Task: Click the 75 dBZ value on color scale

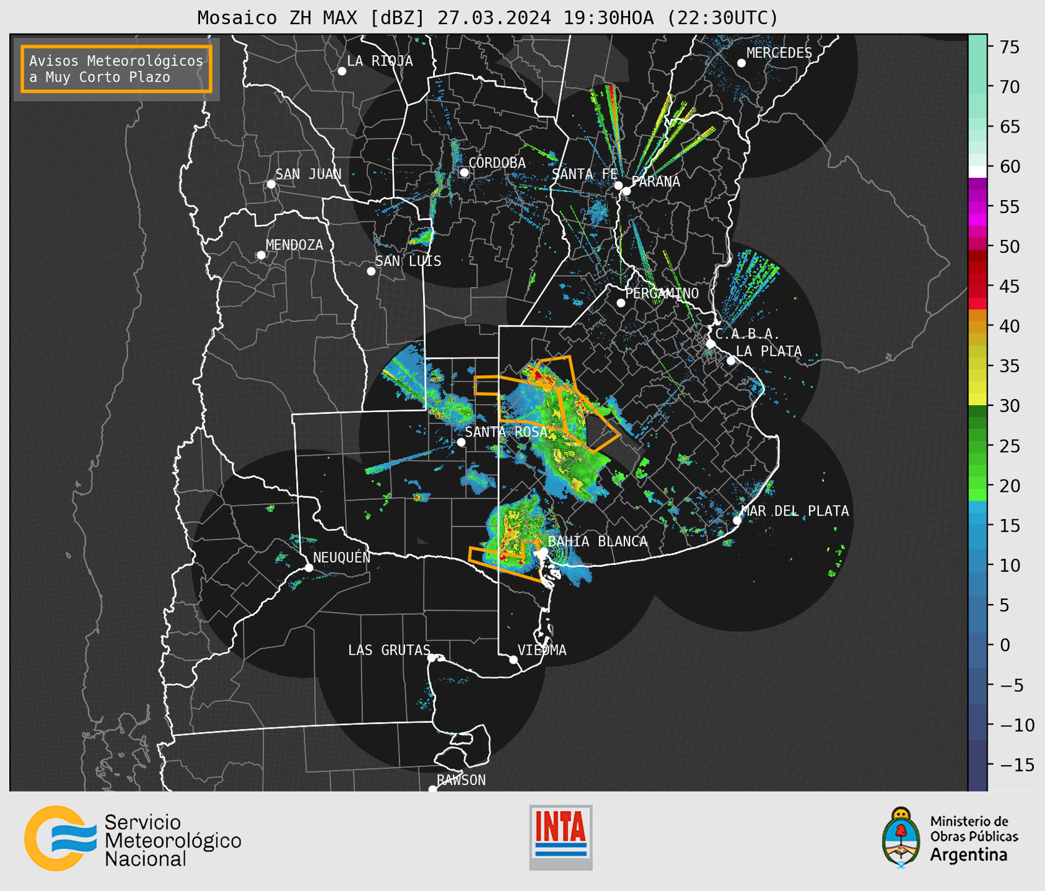Action: coord(1008,47)
